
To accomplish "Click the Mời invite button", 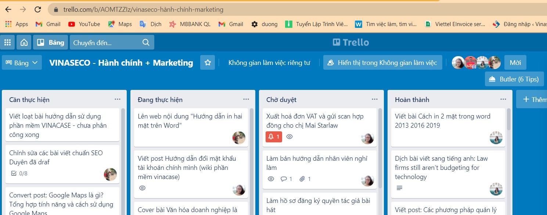I will pyautogui.click(x=515, y=63).
